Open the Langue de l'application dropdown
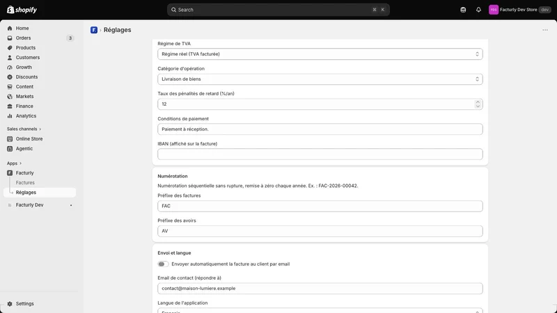The width and height of the screenshot is (557, 313). pos(320,311)
